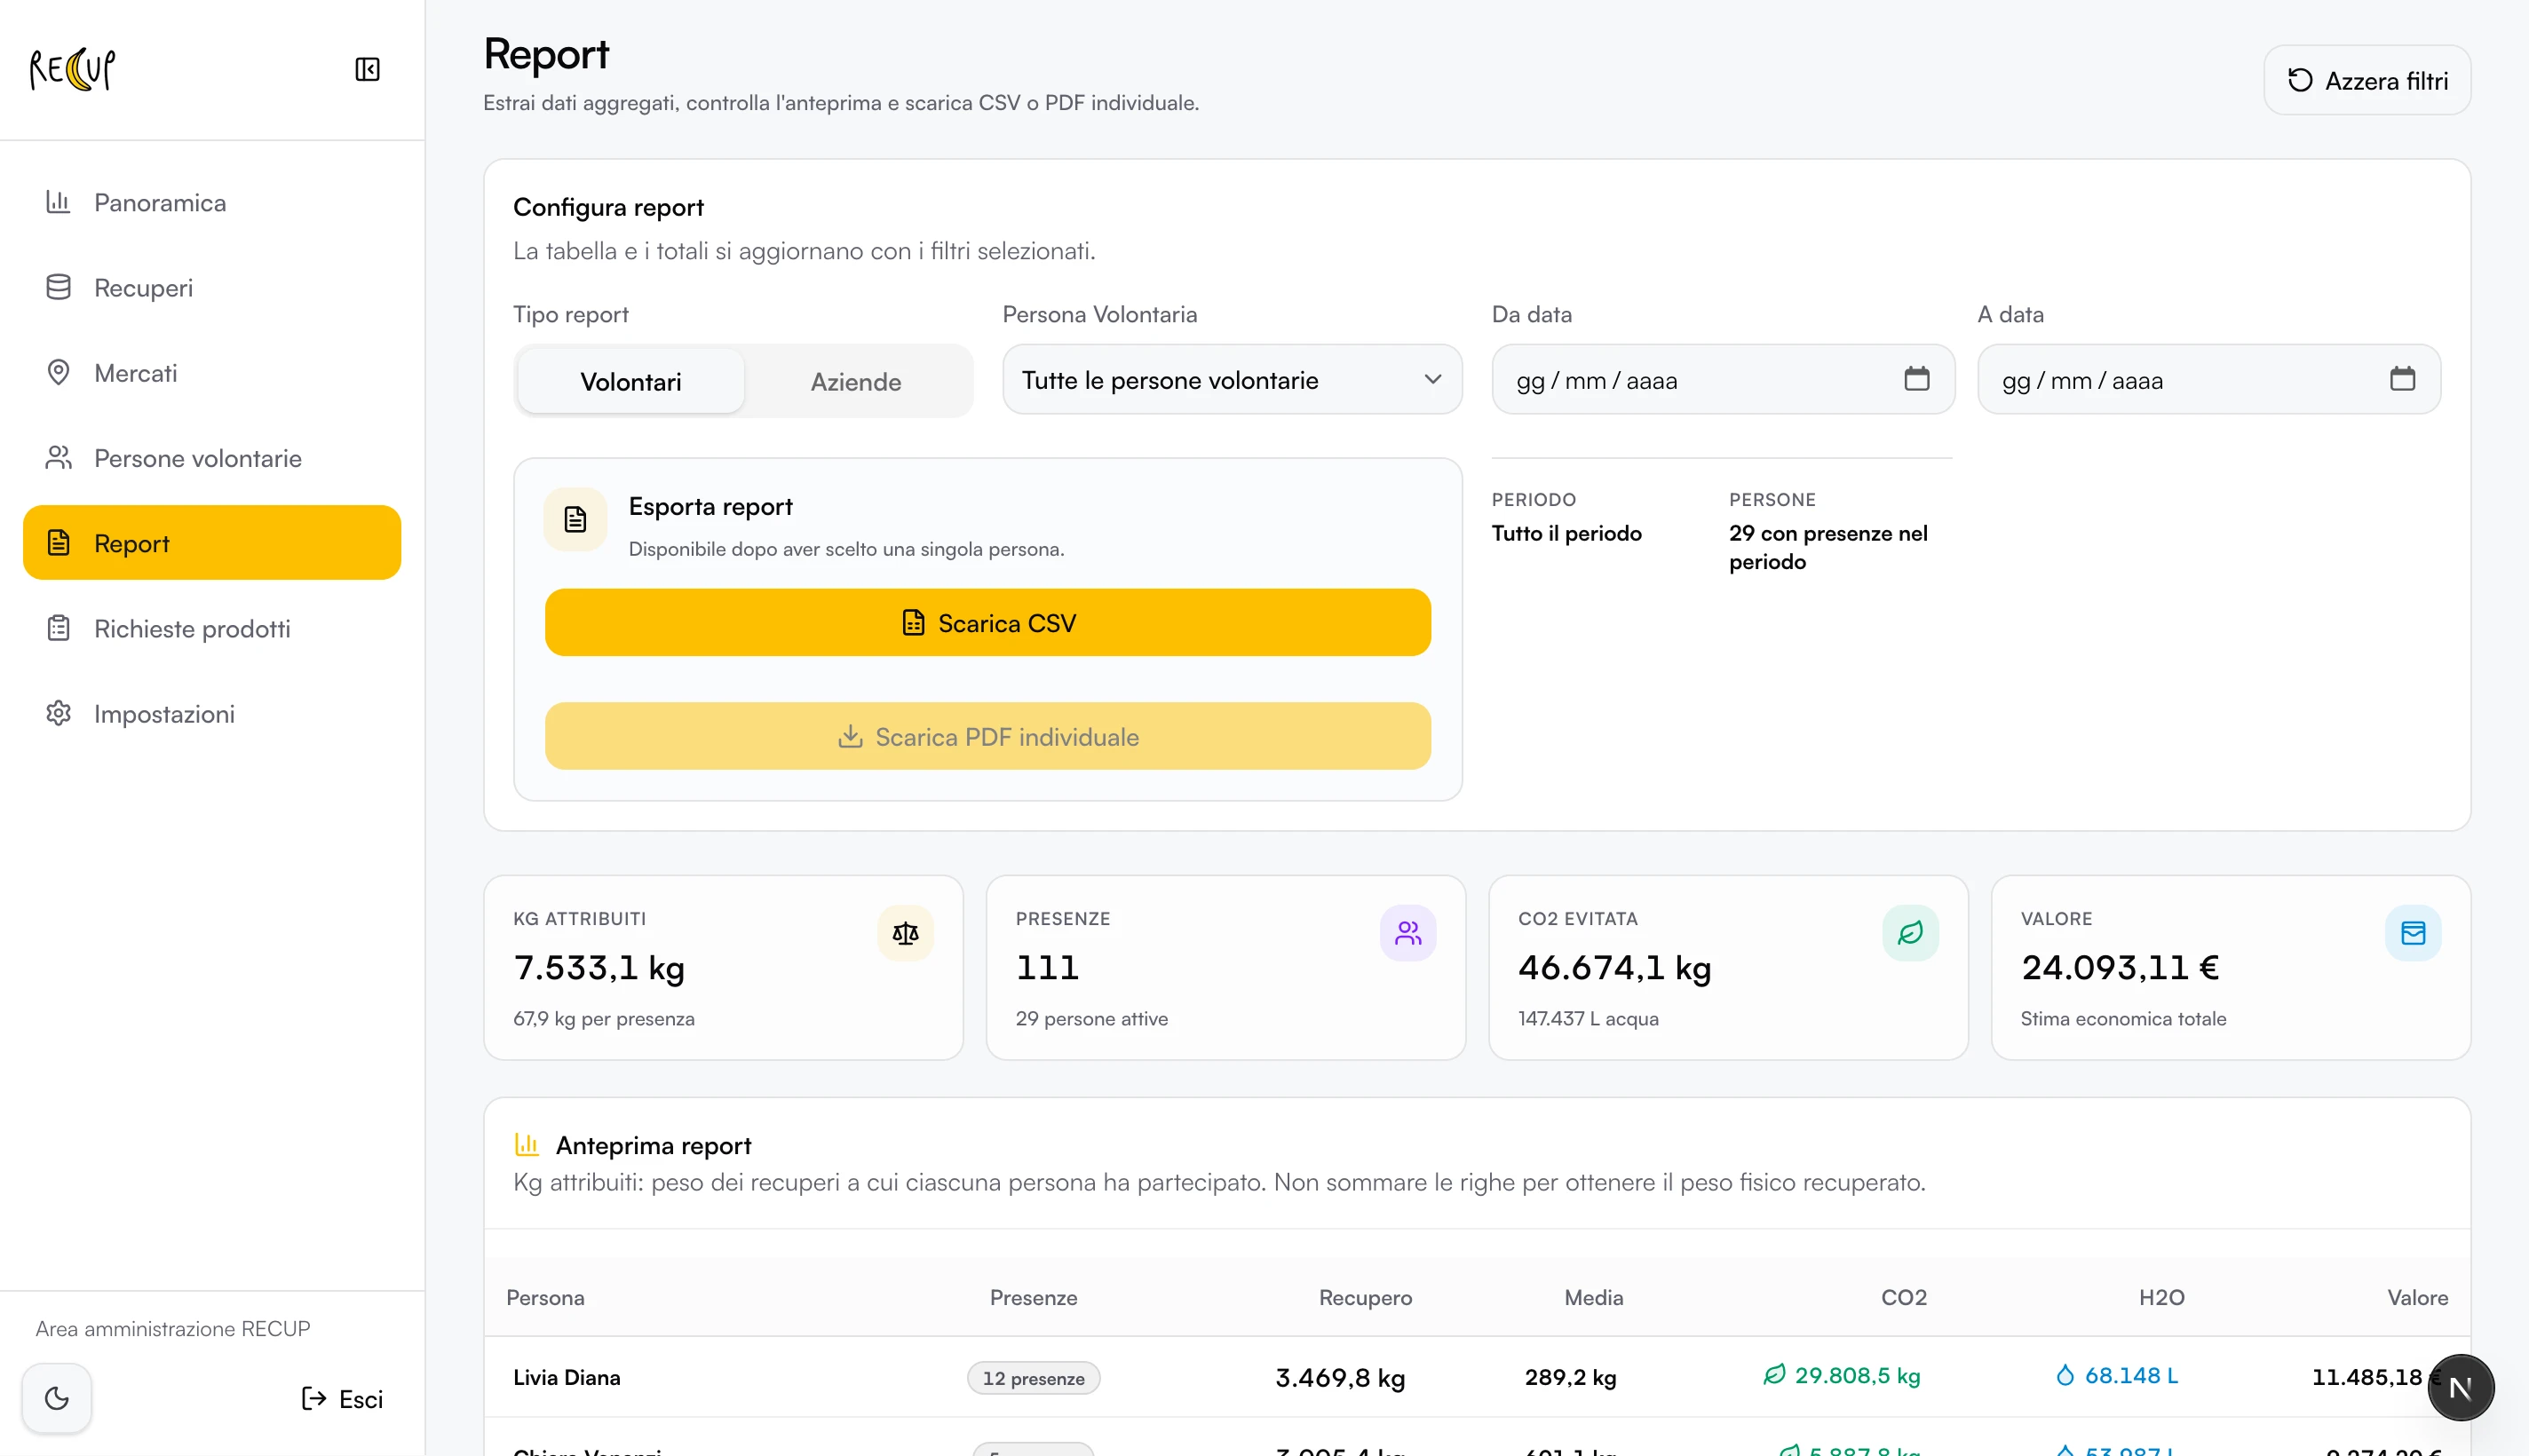Screen dimensions: 2529x1456
Task: Click the RECUP logo
Action: (x=72, y=69)
